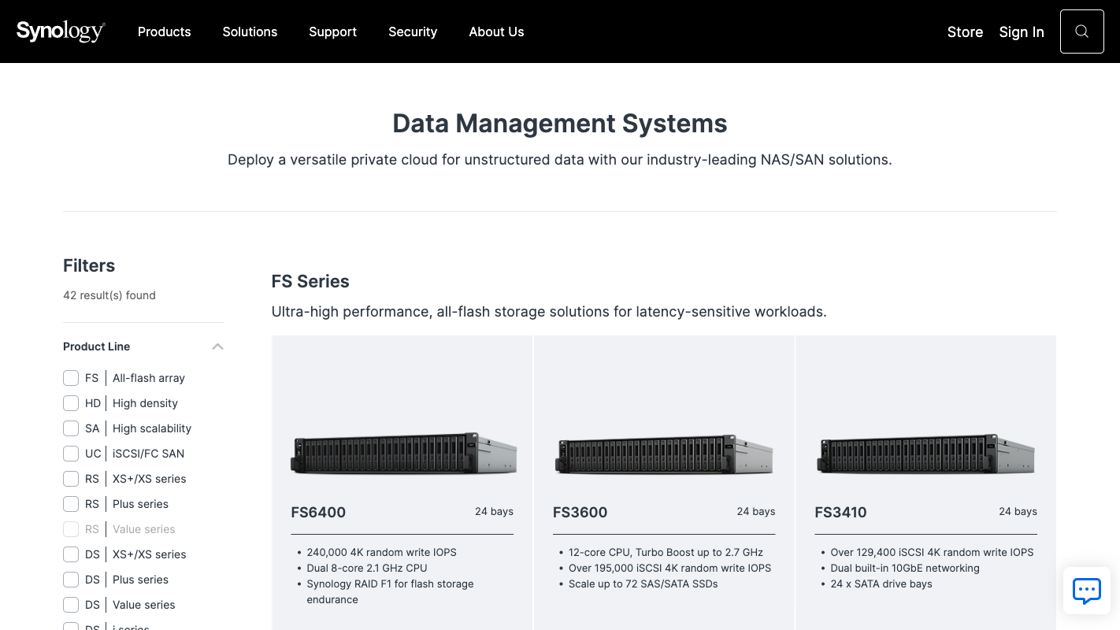Check the FS All-flash array filter

(x=71, y=378)
